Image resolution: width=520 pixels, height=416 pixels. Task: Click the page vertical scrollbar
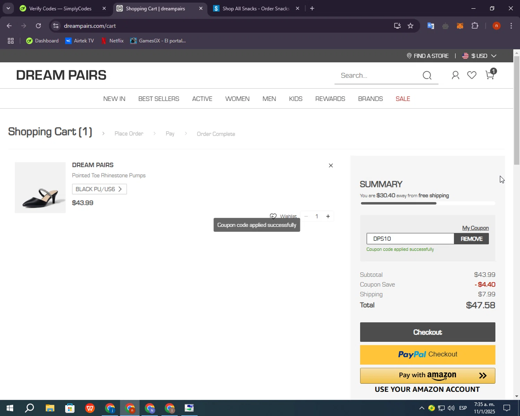click(x=517, y=110)
